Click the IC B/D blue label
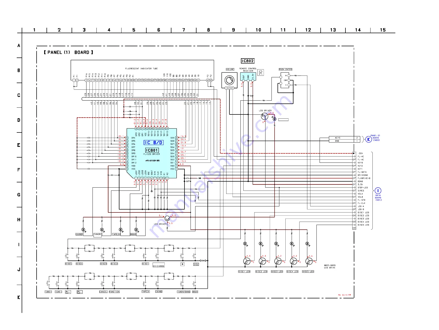Viewport: 439px width, 330px height. tap(154, 143)
